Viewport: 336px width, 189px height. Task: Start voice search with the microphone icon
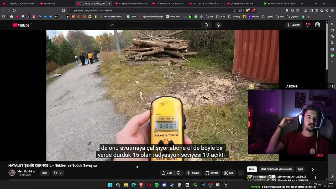[x=218, y=25]
